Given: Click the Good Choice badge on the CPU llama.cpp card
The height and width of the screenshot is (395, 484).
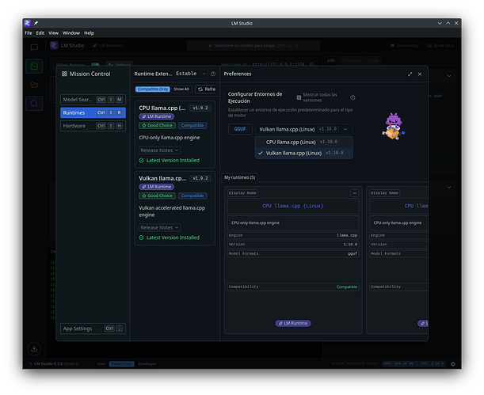Looking at the screenshot, I should (x=157, y=126).
